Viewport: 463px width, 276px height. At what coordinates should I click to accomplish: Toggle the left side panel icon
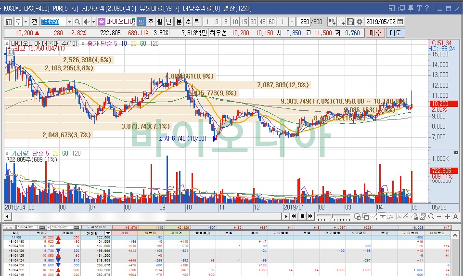click(x=9, y=22)
